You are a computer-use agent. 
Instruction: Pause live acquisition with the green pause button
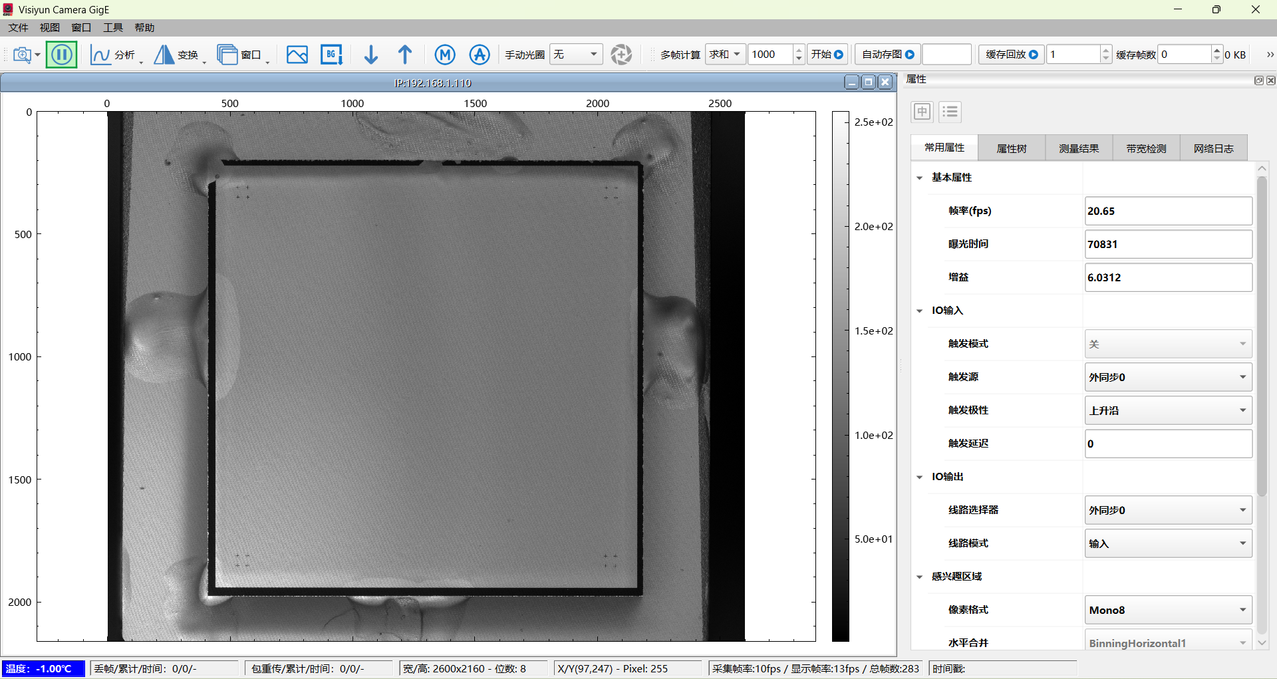click(62, 55)
